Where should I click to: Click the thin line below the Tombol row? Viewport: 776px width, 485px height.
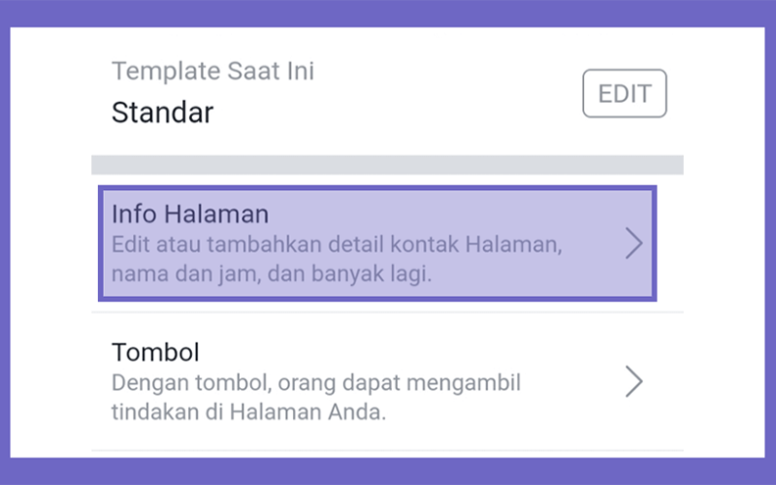[x=387, y=450]
